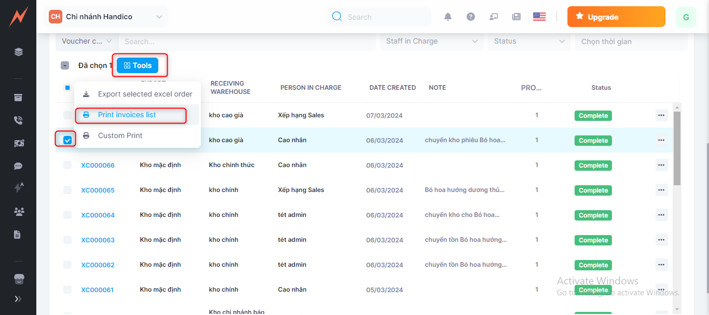The width and height of the screenshot is (709, 315).
Task: Uncheck the selected row checkbox
Action: [x=67, y=140]
